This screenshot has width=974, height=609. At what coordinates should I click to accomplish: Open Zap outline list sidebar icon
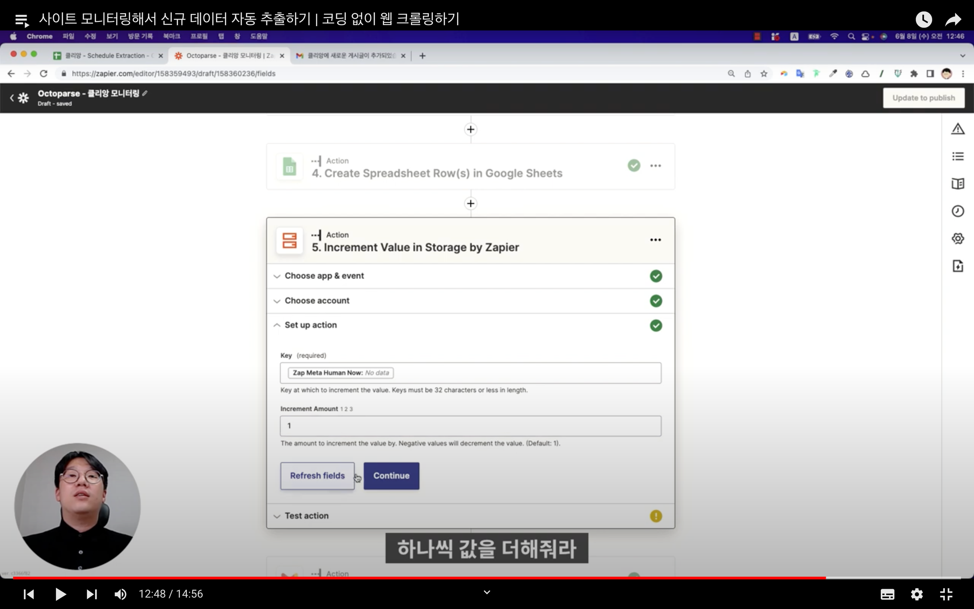(958, 156)
